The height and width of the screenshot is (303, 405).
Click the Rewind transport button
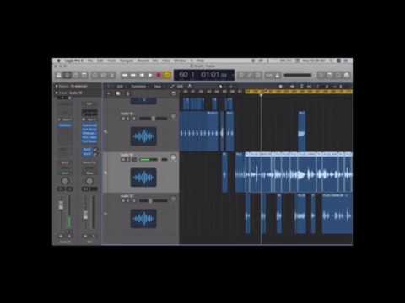coord(125,75)
